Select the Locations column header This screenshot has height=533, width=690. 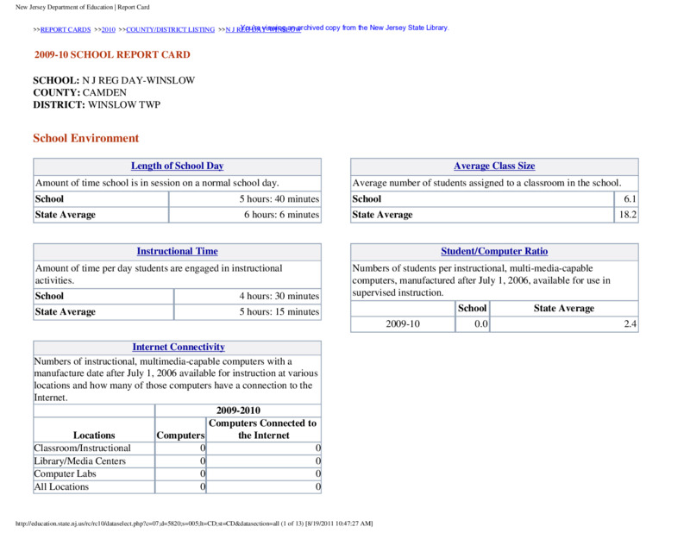point(94,436)
